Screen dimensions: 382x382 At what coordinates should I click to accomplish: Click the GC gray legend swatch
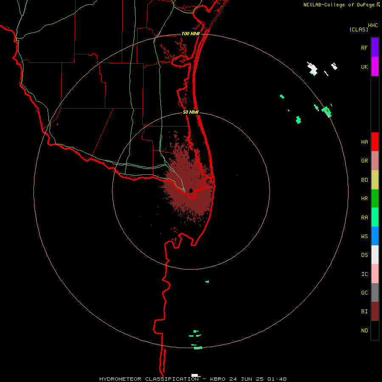375,292
